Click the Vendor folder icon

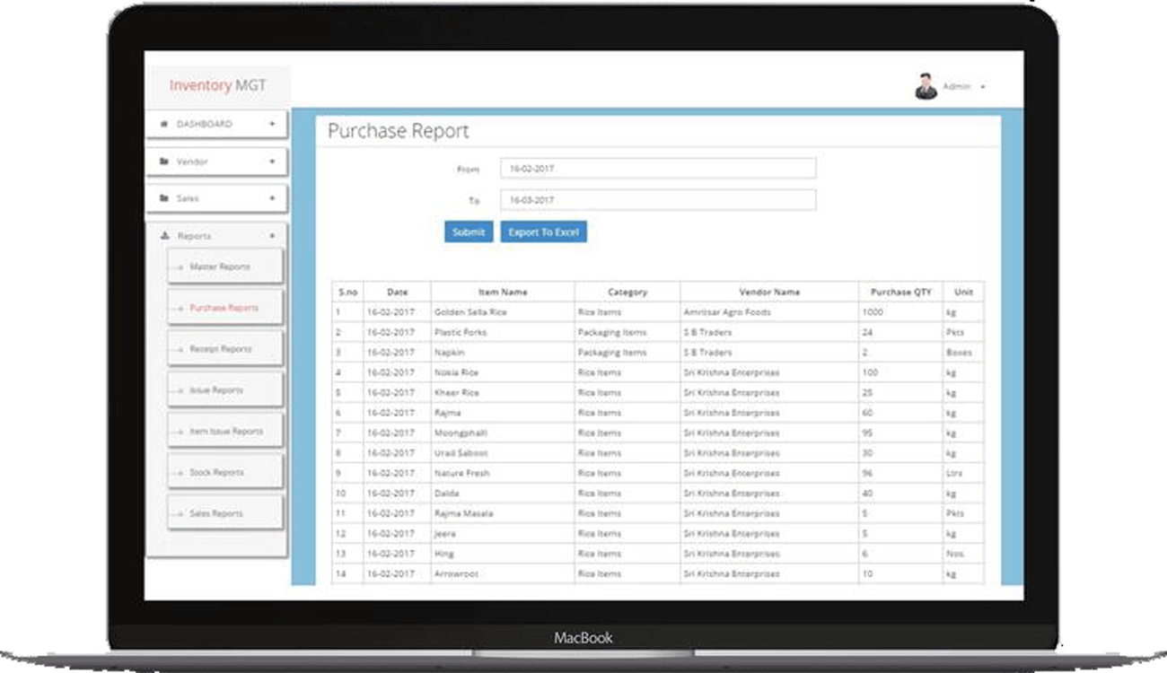click(163, 162)
